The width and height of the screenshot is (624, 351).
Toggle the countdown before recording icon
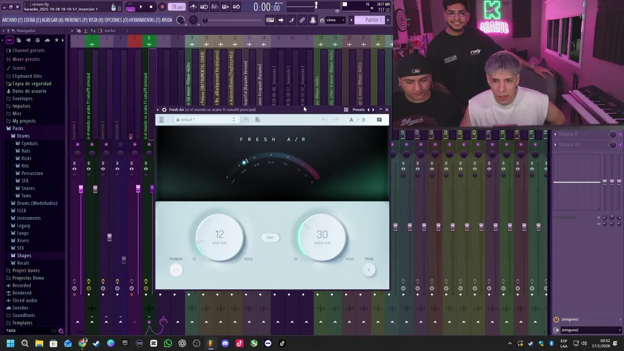214,7
